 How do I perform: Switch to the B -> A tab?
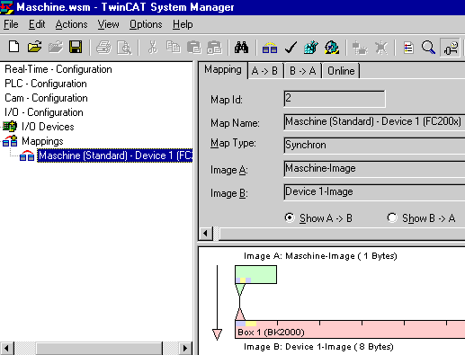click(303, 71)
